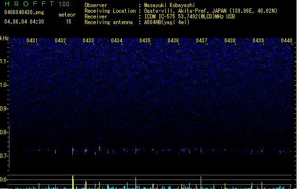Click the 0.7 kHz axis label
Image resolution: width=297 pixels, height=189 pixels.
pos(4,156)
